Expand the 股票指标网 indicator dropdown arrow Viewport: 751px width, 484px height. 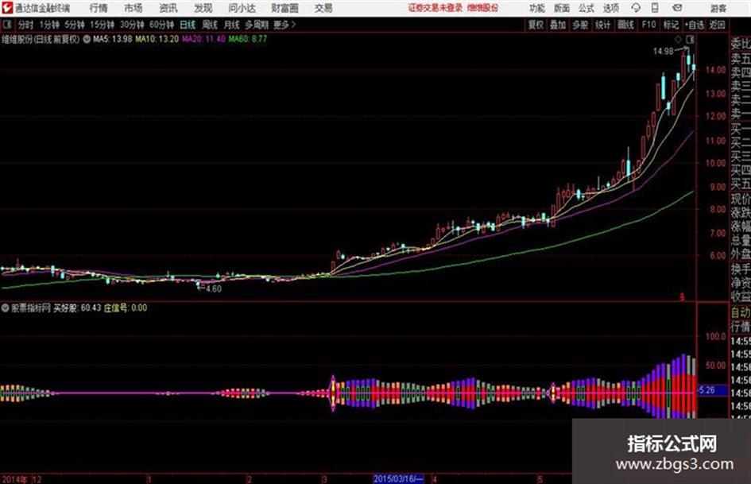[x=5, y=308]
